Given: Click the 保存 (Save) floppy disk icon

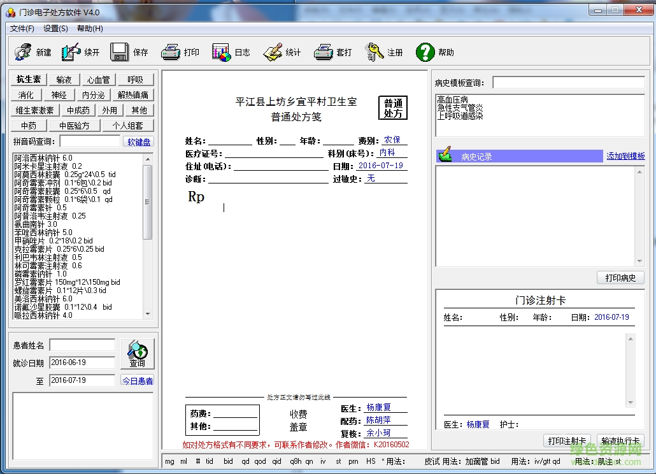Looking at the screenshot, I should click(119, 52).
